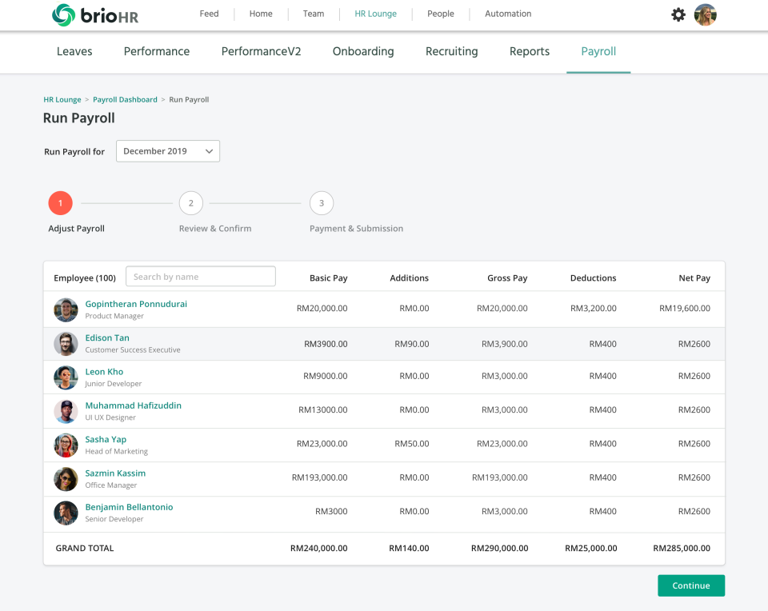The image size is (768, 611).
Task: Select HR Lounge in the top menu
Action: click(375, 14)
